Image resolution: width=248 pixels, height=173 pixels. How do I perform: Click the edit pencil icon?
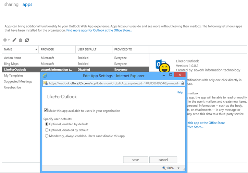tap(14, 40)
